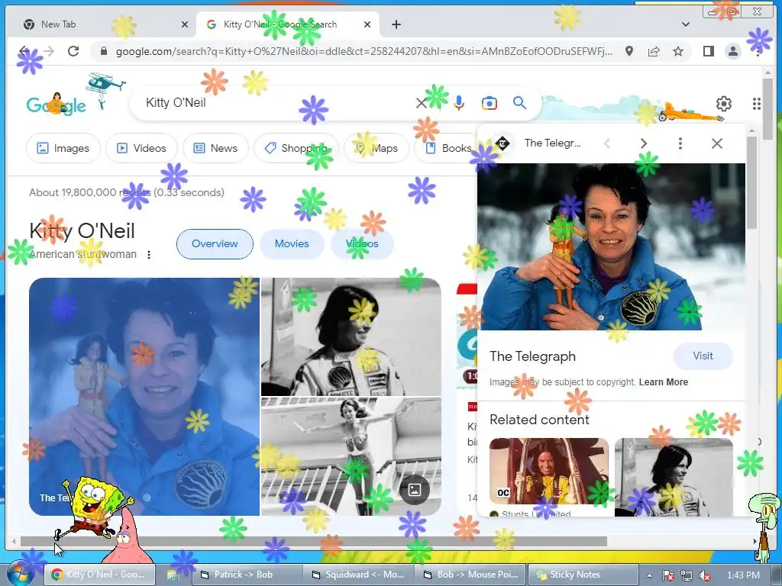Go to previous image in the preview panel
This screenshot has height=586, width=782.
coord(607,143)
